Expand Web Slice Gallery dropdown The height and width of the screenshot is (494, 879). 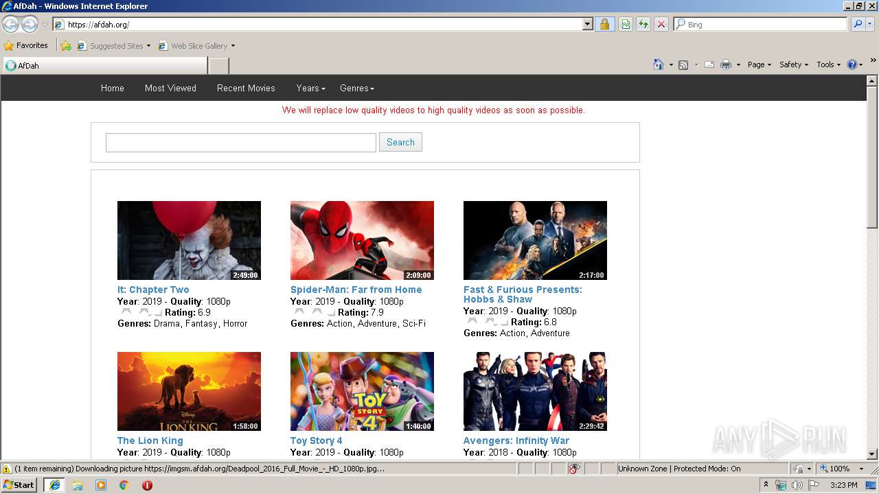click(x=233, y=46)
